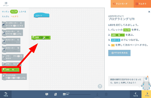Click the やめる undo-arrow button
Viewport: 151px width, 98px height.
point(6,94)
